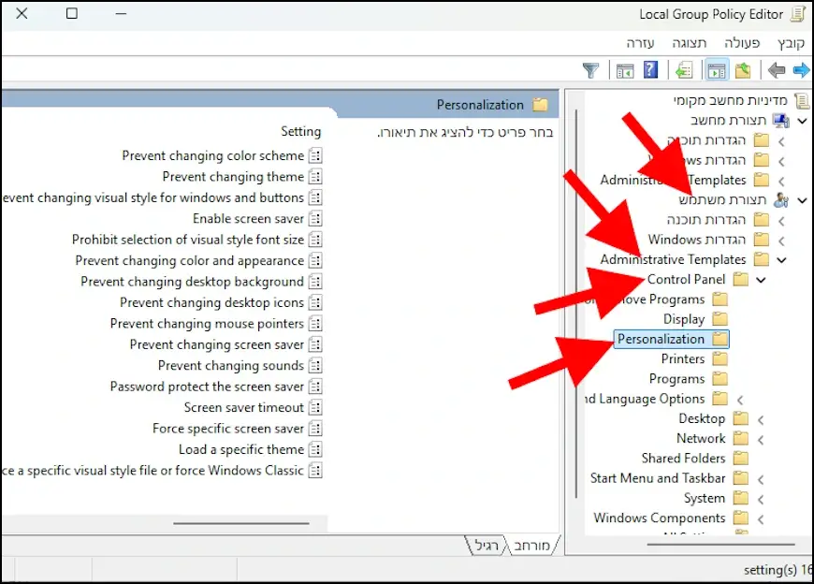Click the policy icon beside Screen saver timeout
Image resolution: width=814 pixels, height=584 pixels.
tap(315, 407)
